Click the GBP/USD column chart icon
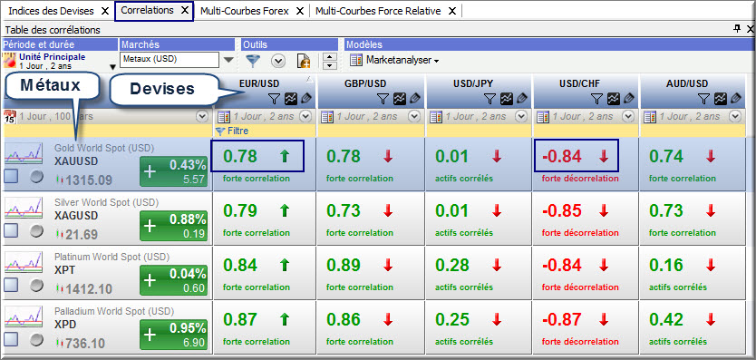This screenshot has height=360, width=756. click(x=400, y=99)
